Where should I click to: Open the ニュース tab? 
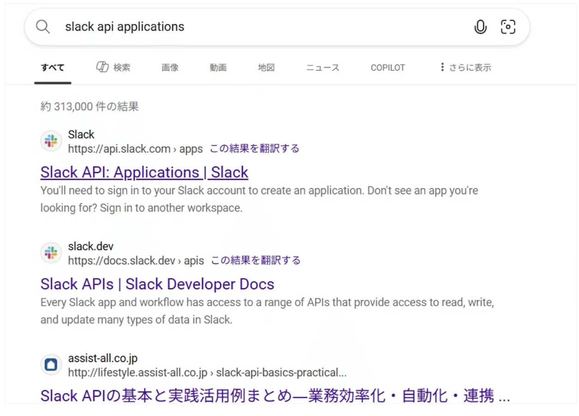coord(323,68)
